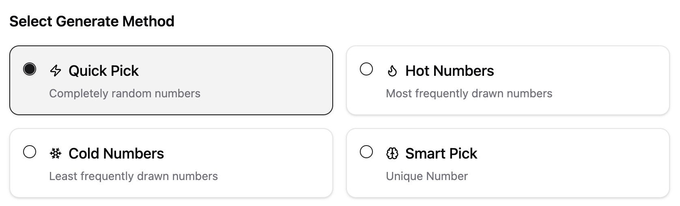
Task: Click the brain icon for Smart Pick
Action: click(x=392, y=153)
